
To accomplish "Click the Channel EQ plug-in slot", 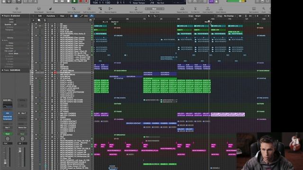I will click(8, 117).
